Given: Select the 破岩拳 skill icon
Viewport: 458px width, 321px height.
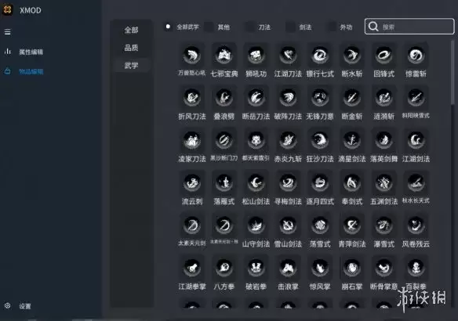Looking at the screenshot, I should [x=256, y=268].
